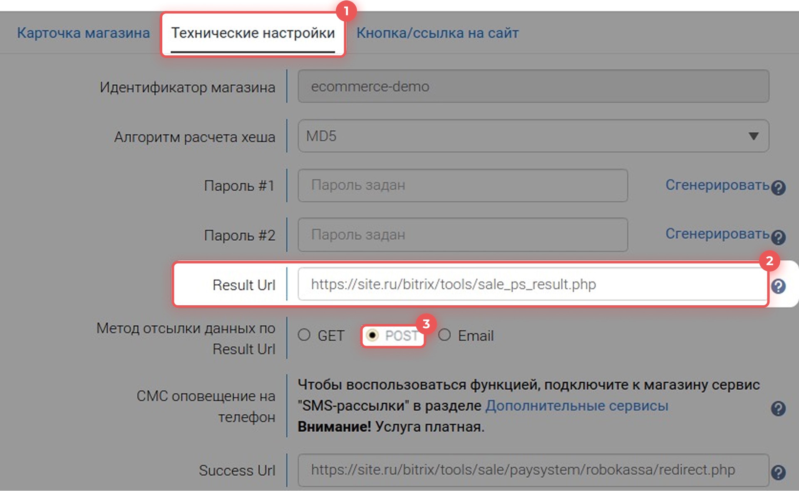This screenshot has width=799, height=491.
Task: Open Дополнительные сервисы link
Action: coord(577,406)
